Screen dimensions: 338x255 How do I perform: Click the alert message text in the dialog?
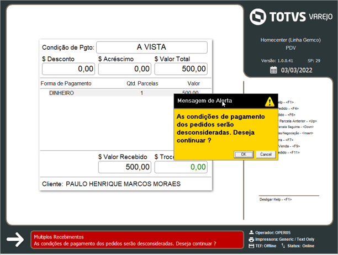tap(220, 129)
